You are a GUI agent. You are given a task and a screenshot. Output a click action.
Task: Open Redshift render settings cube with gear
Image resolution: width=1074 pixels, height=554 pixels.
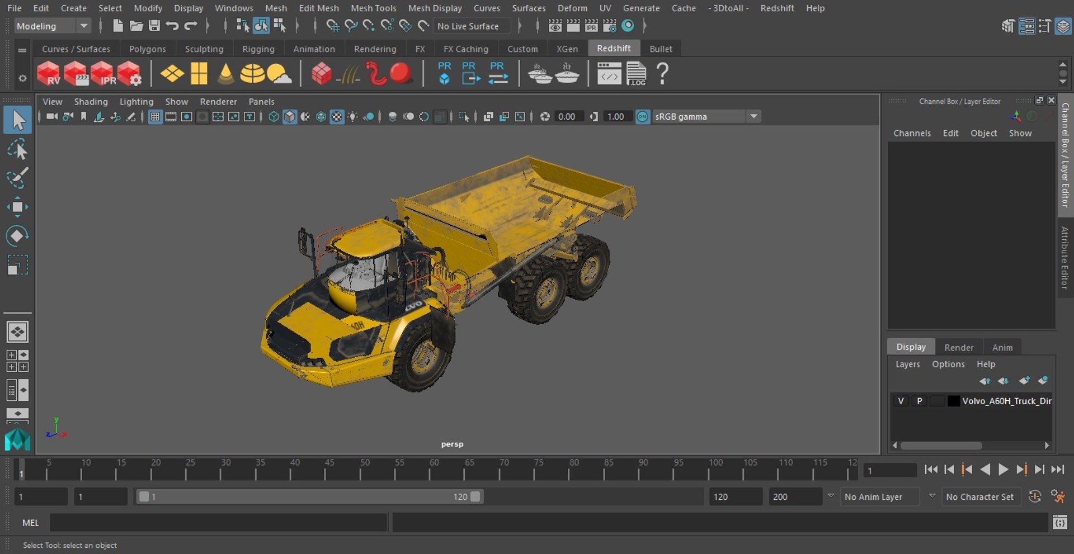tap(129, 74)
